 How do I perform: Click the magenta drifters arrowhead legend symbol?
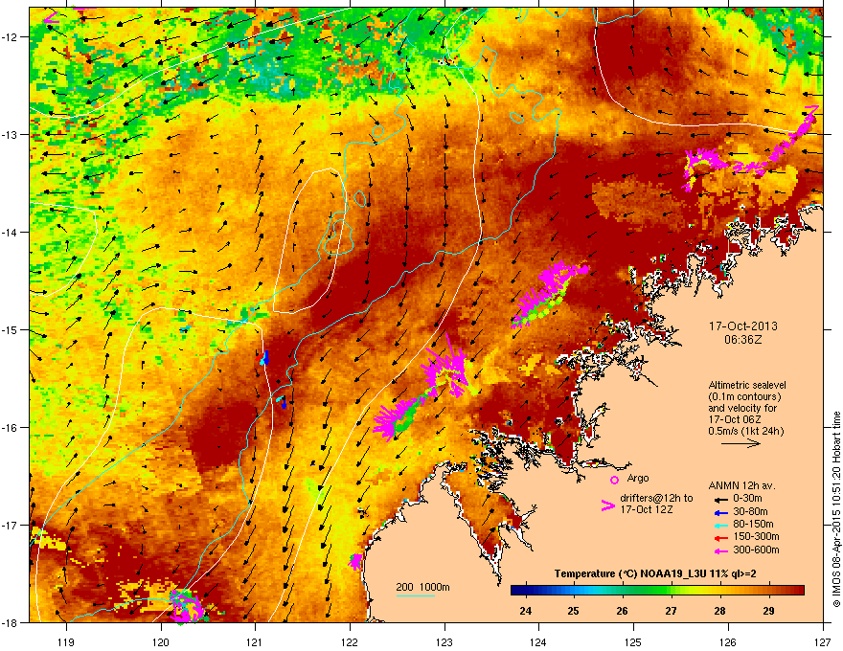tap(607, 505)
